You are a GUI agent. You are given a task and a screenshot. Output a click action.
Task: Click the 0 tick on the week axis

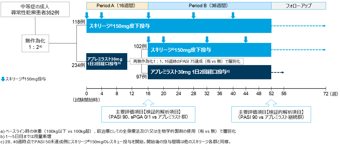click(86, 94)
